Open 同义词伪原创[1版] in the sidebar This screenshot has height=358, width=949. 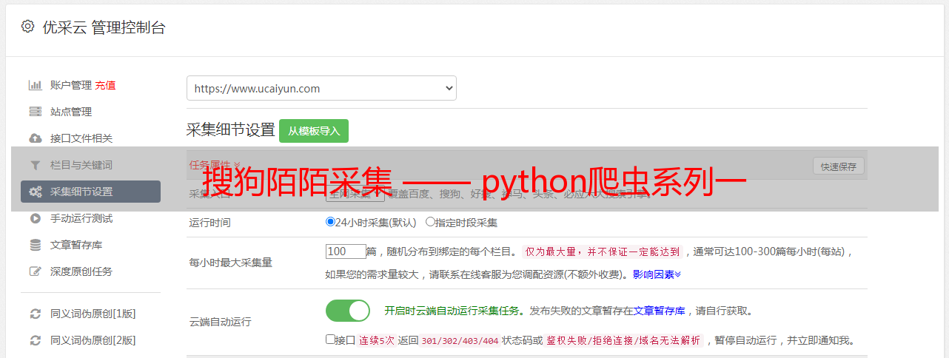pos(93,314)
